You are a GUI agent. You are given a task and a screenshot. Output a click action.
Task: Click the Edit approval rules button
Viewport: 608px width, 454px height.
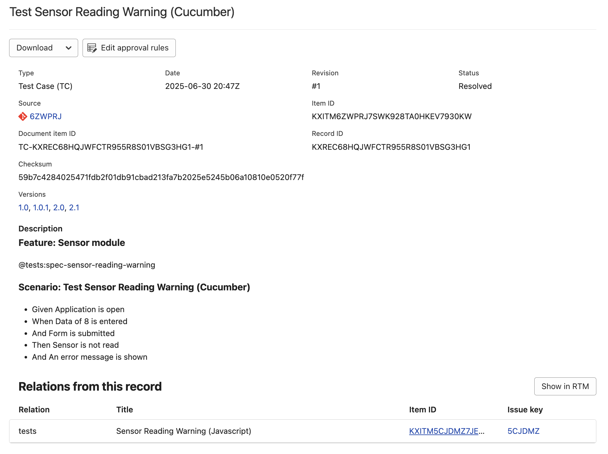point(129,48)
